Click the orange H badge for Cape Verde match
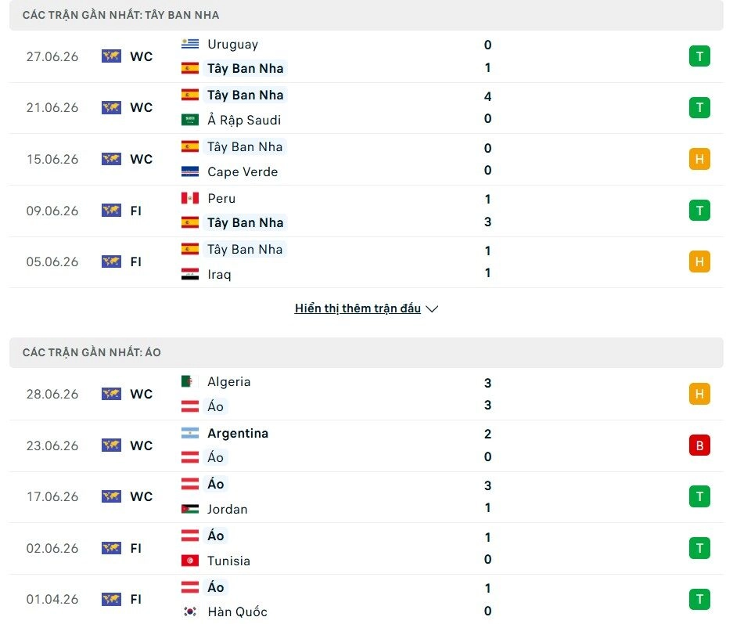Image resolution: width=733 pixels, height=624 pixels. click(x=699, y=159)
